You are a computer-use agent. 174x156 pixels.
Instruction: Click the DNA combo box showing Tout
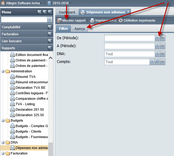[x=129, y=54]
